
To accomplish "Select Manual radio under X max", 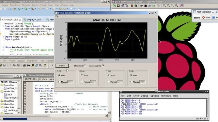I will (x=82, y=82).
